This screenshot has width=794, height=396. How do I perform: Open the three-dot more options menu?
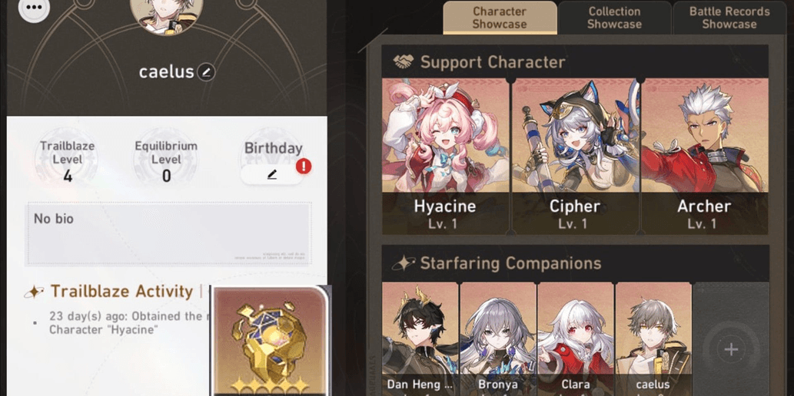pos(34,8)
